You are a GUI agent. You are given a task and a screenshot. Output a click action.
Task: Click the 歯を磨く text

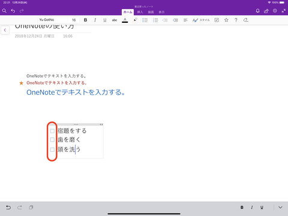tap(69, 140)
